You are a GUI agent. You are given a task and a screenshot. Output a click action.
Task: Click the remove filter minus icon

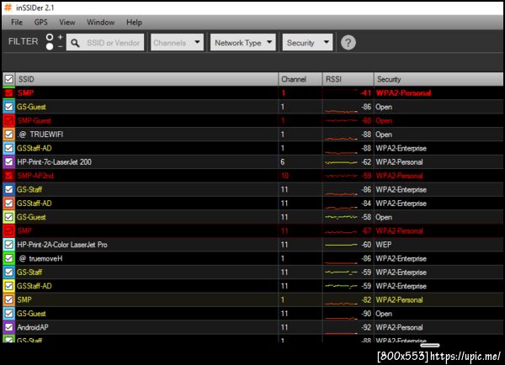coord(61,46)
